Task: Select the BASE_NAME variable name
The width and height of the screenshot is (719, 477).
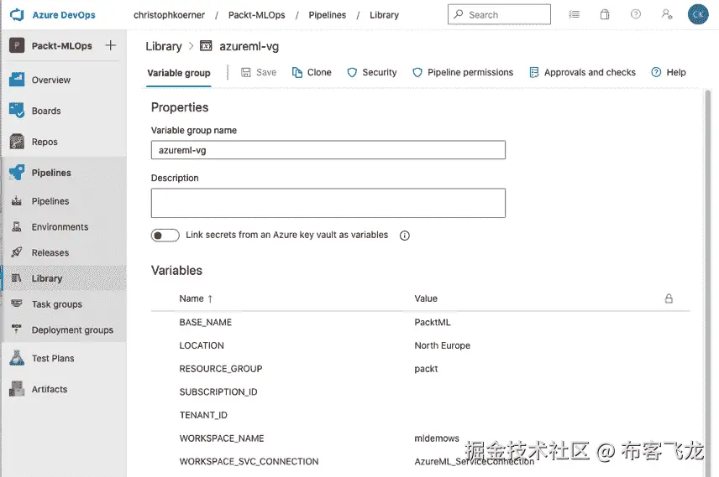Action: pyautogui.click(x=206, y=322)
